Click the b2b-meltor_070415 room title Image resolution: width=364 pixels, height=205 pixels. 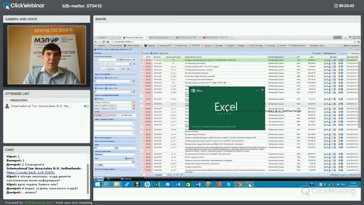[x=82, y=6]
